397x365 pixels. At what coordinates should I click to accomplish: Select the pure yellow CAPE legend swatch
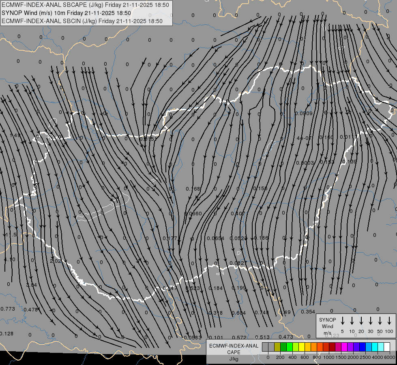point(302,347)
